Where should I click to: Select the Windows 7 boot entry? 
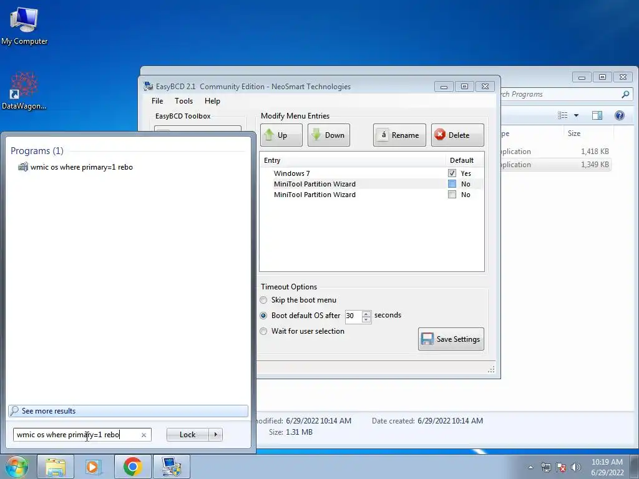(292, 173)
